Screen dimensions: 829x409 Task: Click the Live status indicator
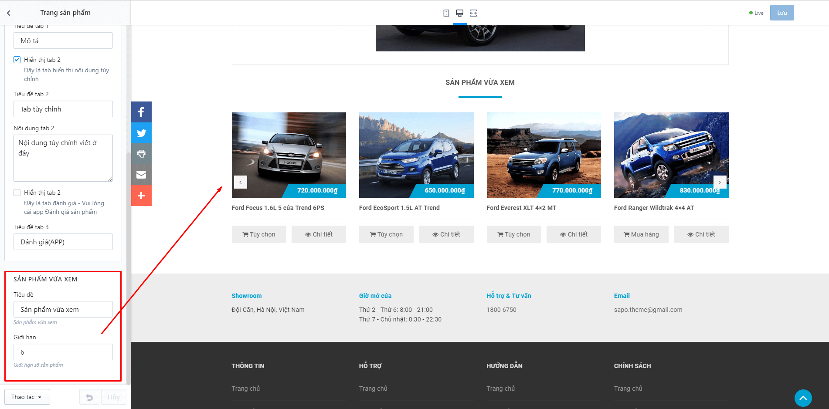coord(756,13)
